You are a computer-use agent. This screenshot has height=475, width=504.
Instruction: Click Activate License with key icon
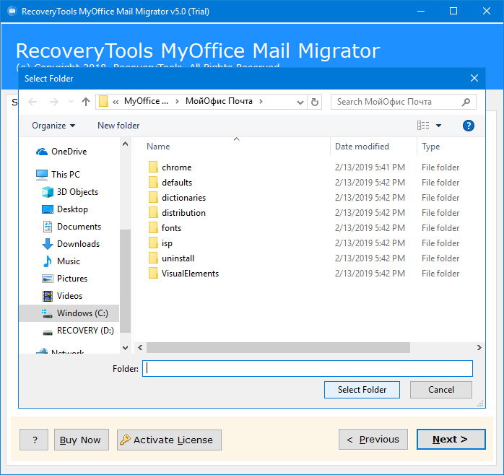pyautogui.click(x=169, y=440)
